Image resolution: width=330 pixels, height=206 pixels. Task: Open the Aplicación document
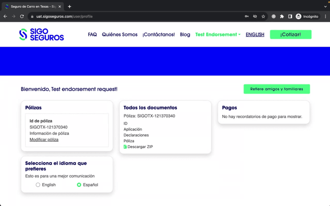(133, 129)
